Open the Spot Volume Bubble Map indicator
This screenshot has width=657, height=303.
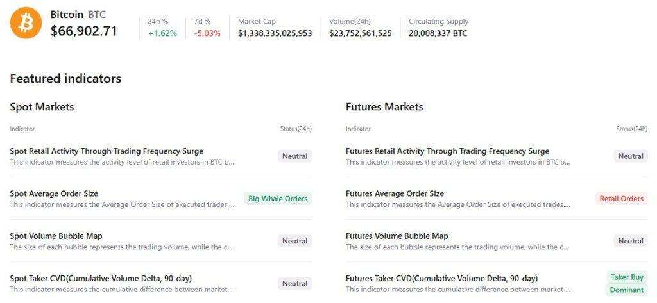pyautogui.click(x=56, y=236)
